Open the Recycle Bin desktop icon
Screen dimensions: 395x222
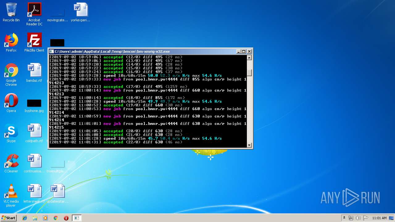11,13
